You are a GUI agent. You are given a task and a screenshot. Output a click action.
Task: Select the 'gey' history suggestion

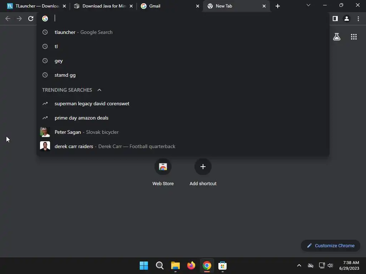click(183, 61)
